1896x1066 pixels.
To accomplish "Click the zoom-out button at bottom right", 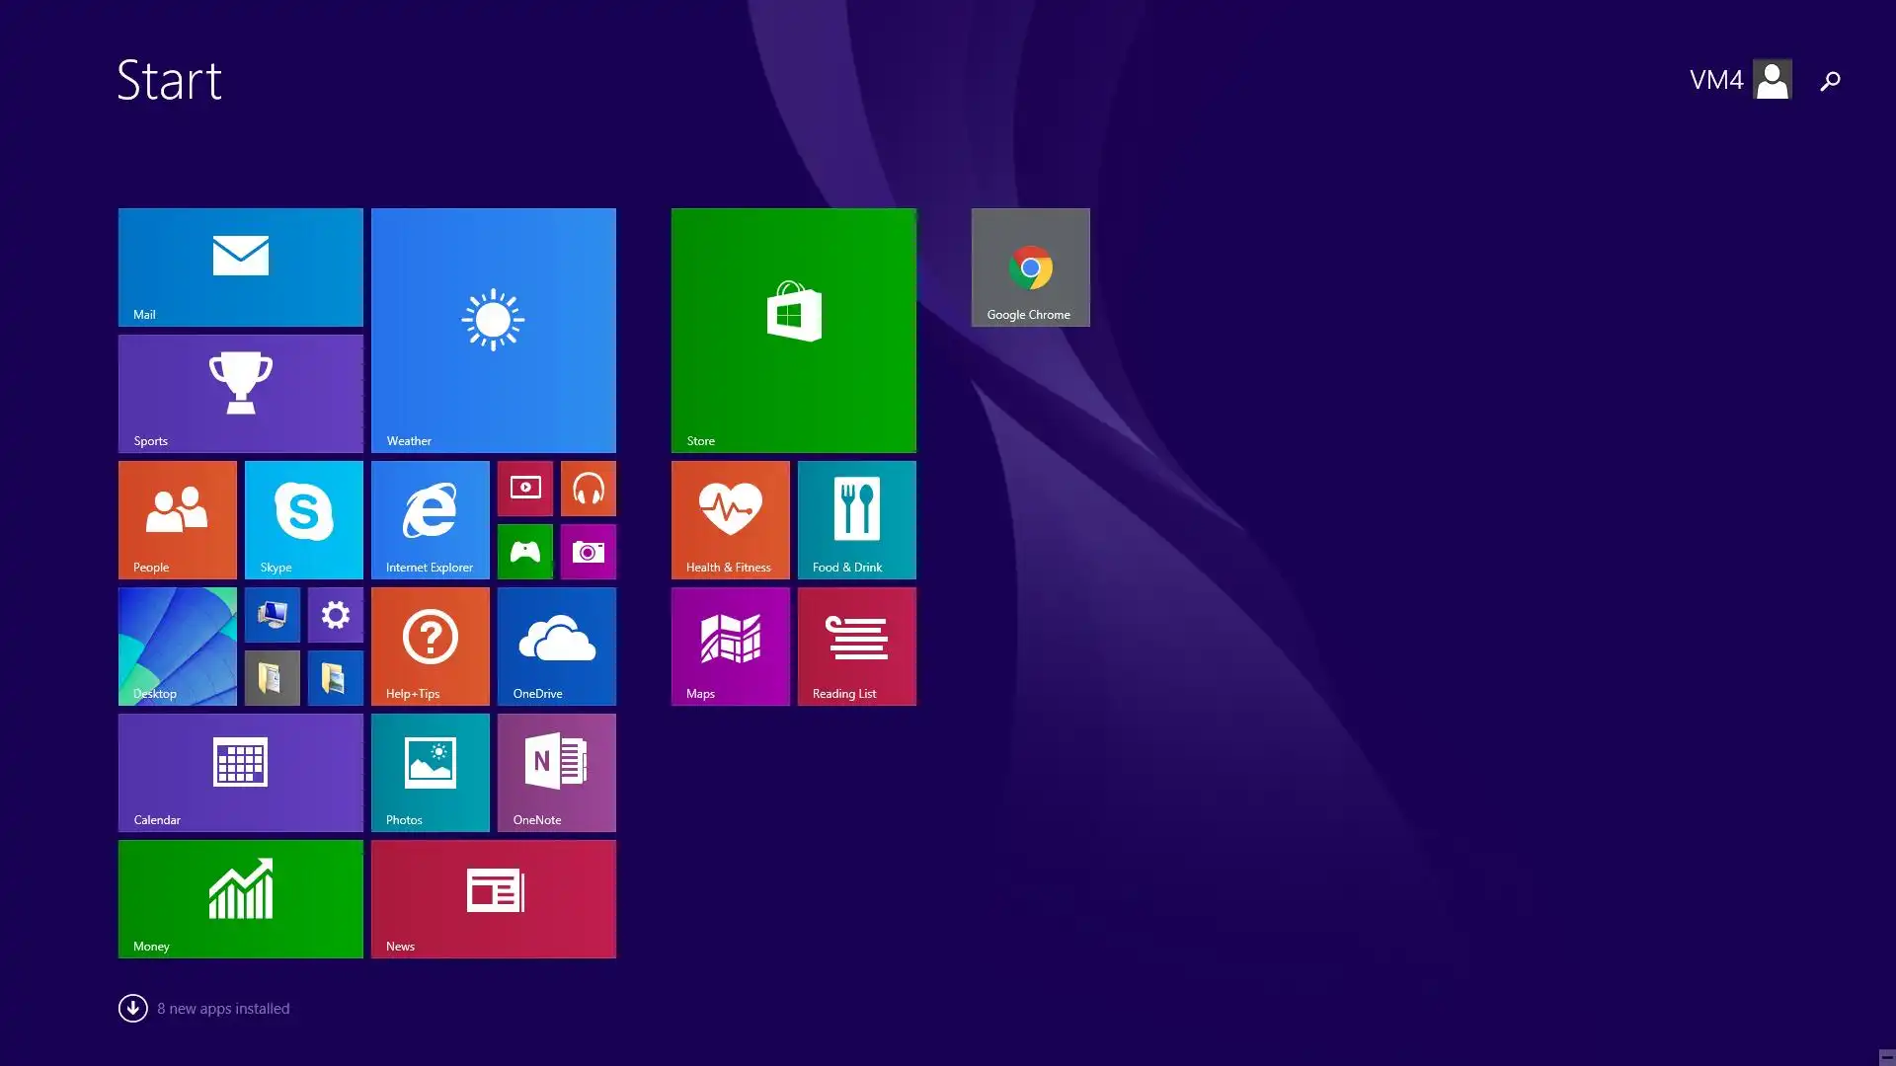I will [1886, 1056].
